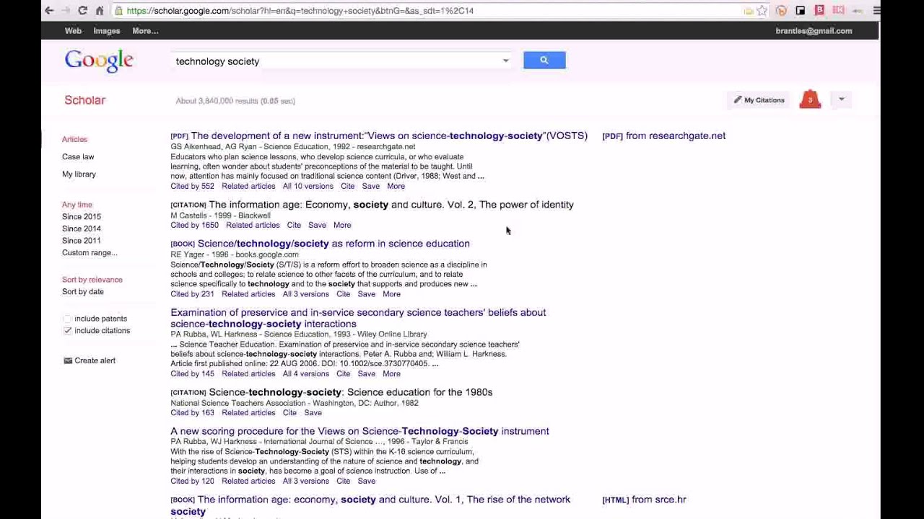Click Cited by 1650
The image size is (924, 519).
tap(194, 225)
